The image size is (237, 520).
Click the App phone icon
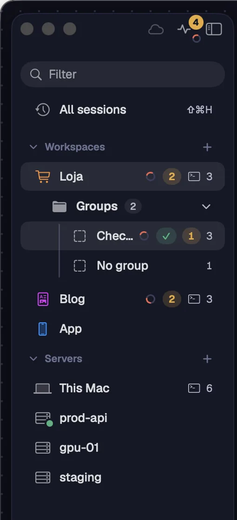point(43,329)
